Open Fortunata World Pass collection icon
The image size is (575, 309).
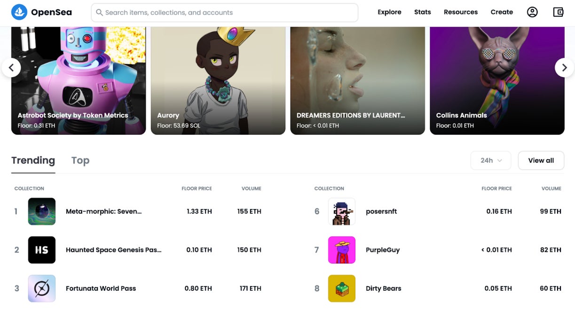[x=42, y=288]
